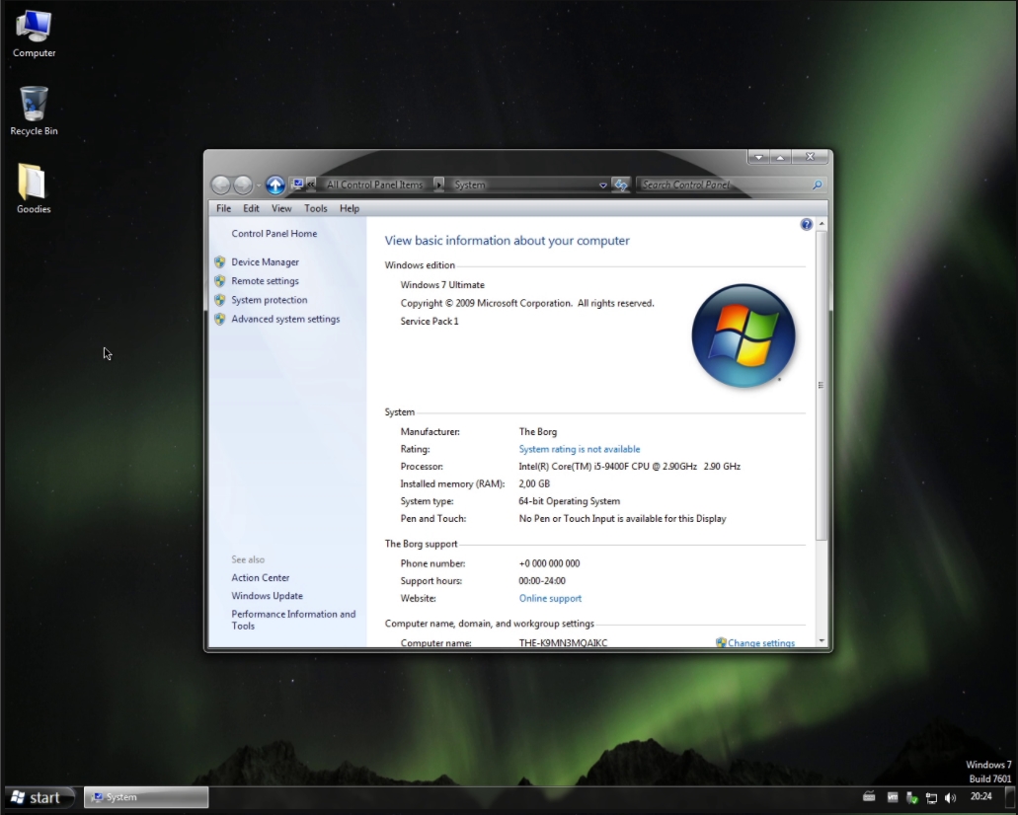Viewport: 1018px width, 815px height.
Task: Go to Control Panel Home
Action: click(x=274, y=234)
